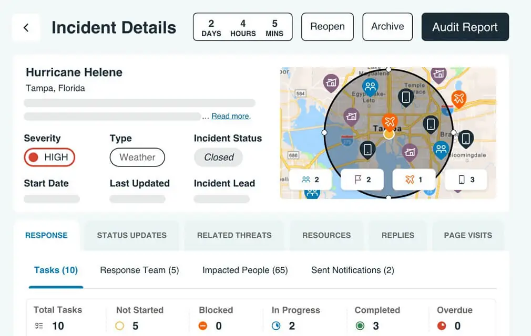Click the orange airplane marker outside the circle

click(459, 99)
